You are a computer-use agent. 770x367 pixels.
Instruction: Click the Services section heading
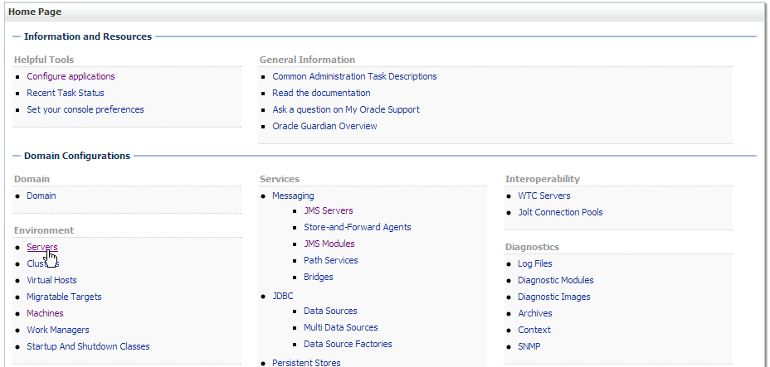click(280, 179)
